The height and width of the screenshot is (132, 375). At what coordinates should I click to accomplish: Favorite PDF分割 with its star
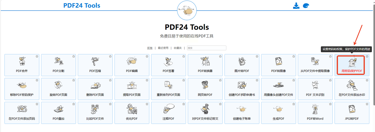coord(74,56)
